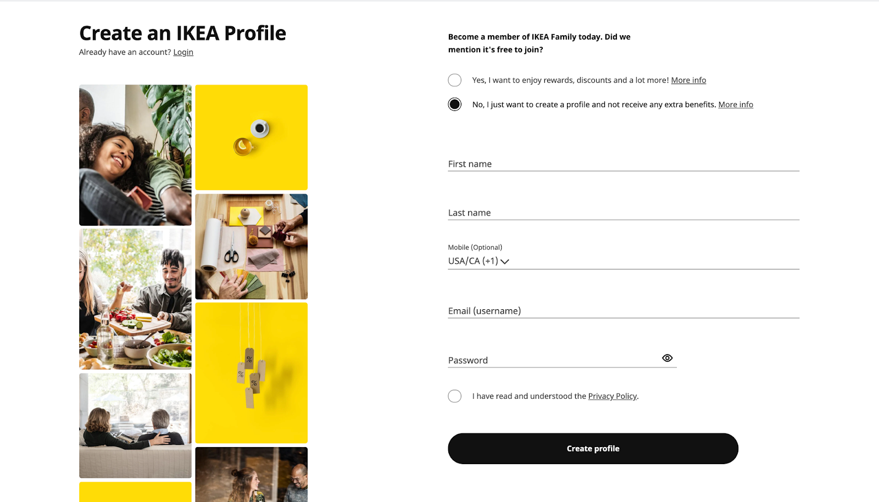Toggle password visibility eye icon
The height and width of the screenshot is (502, 879).
[667, 358]
